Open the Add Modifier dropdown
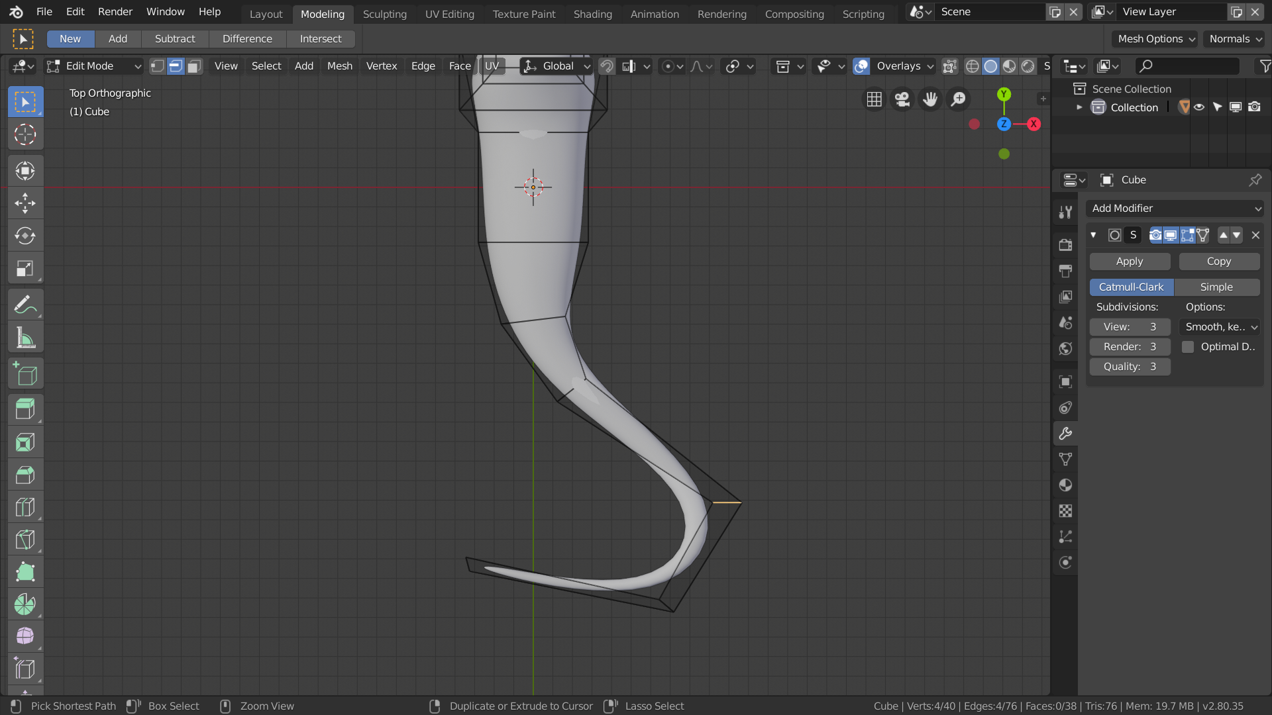 point(1175,209)
